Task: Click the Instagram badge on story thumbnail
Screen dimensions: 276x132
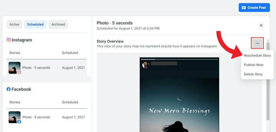Action: 19,72
